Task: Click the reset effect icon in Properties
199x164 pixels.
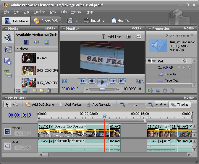Action: click(x=165, y=90)
